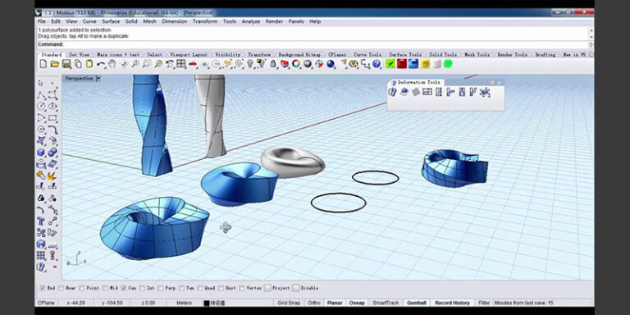This screenshot has height=315, width=630.
Task: Click the light bulb Hide objects icon
Action: click(250, 63)
